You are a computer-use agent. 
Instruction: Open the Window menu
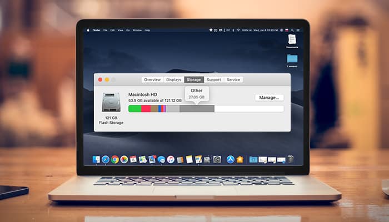(137, 30)
